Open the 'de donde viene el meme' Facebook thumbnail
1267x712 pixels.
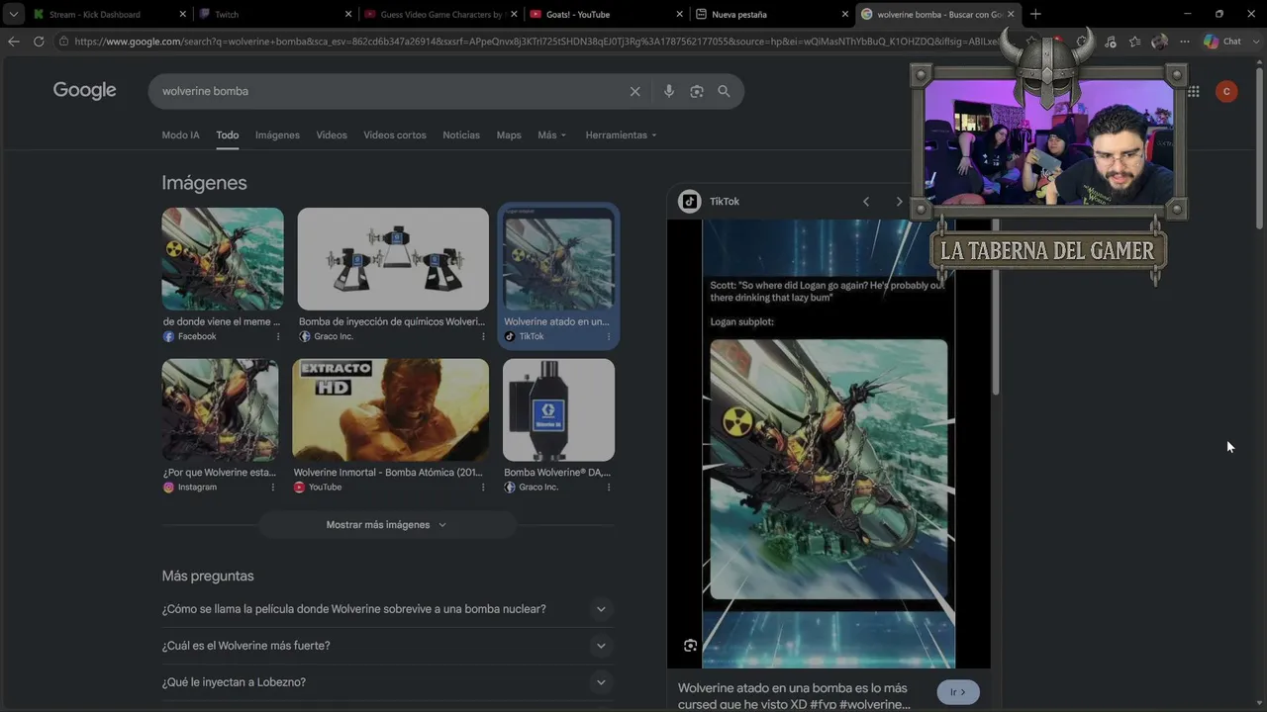[x=223, y=259]
